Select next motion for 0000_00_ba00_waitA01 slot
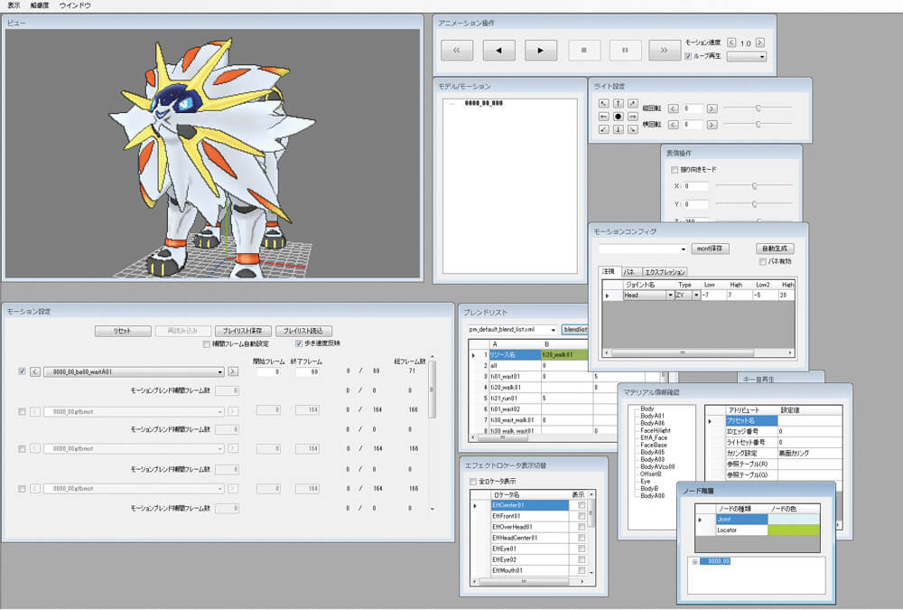The height and width of the screenshot is (610, 903). click(x=233, y=372)
